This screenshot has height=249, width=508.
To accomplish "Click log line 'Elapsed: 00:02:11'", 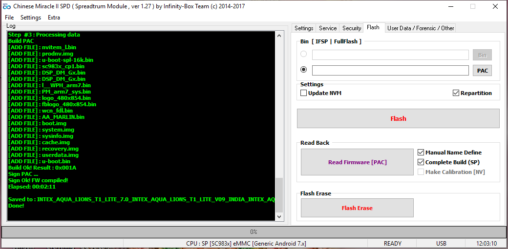I will (x=32, y=187).
